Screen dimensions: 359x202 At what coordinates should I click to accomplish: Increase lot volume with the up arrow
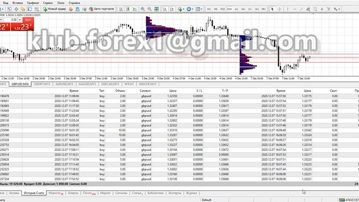pos(20,20)
